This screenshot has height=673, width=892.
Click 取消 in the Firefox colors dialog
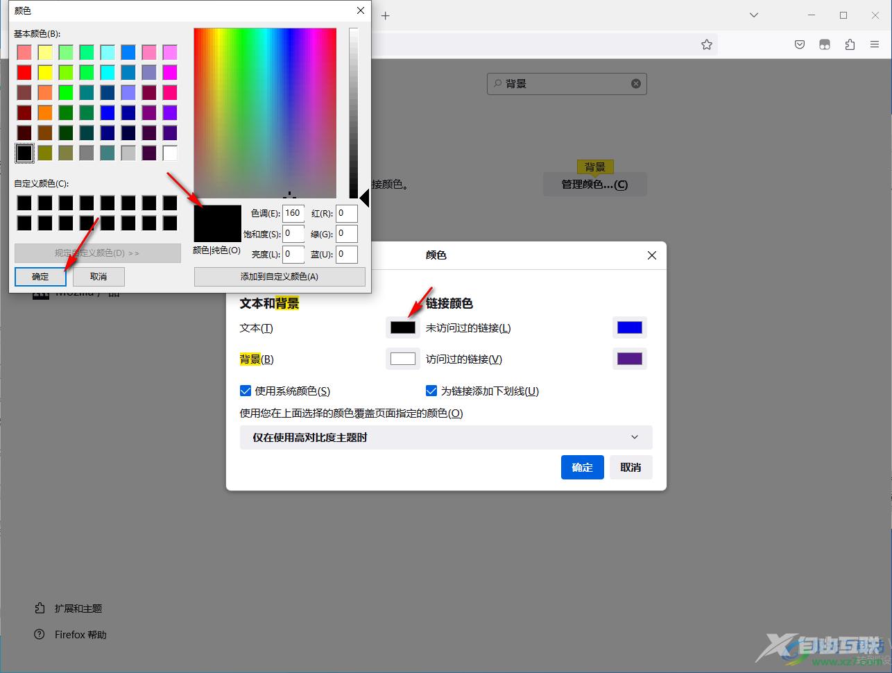click(x=631, y=467)
